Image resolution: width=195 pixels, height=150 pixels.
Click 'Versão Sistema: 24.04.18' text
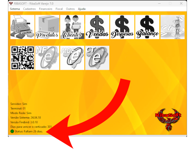pos(26,118)
